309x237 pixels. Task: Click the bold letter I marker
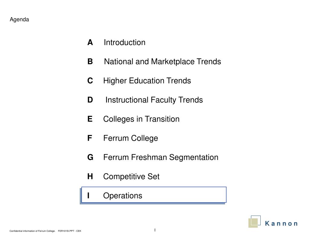tap(88, 195)
